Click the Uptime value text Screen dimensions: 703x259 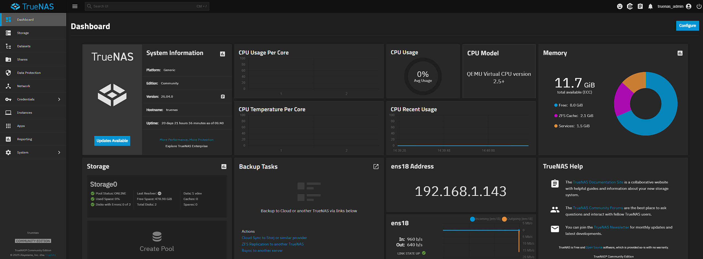click(x=192, y=123)
